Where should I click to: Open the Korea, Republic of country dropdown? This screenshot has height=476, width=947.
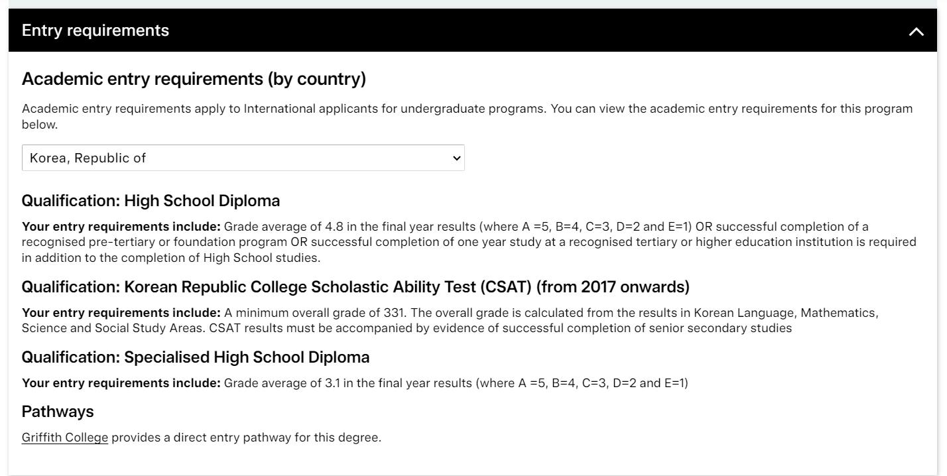243,158
